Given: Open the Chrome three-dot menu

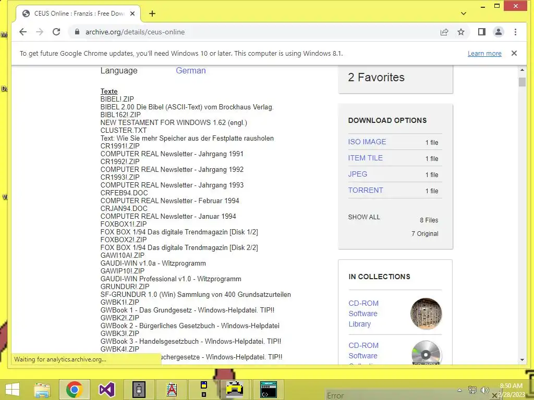Looking at the screenshot, I should click(x=515, y=32).
